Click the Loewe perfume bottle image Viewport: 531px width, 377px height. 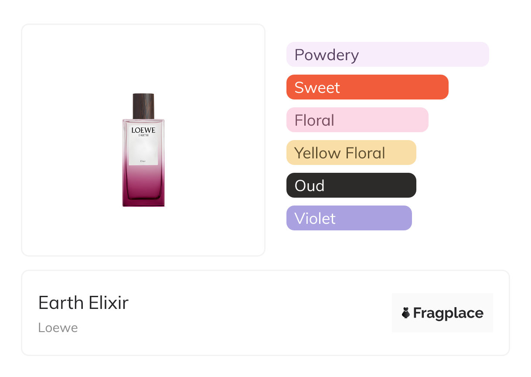(x=143, y=150)
